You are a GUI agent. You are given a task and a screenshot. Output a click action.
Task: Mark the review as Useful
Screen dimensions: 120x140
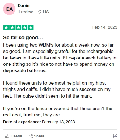point(14,136)
